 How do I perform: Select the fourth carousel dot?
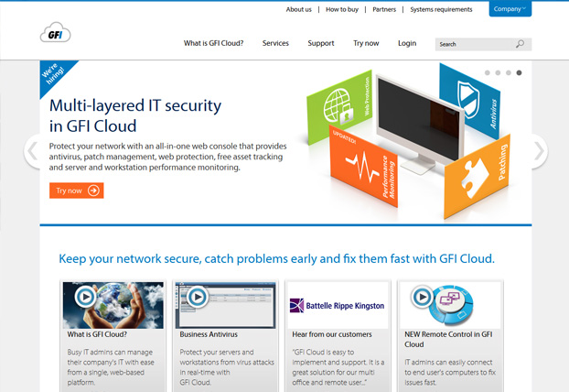pos(519,72)
